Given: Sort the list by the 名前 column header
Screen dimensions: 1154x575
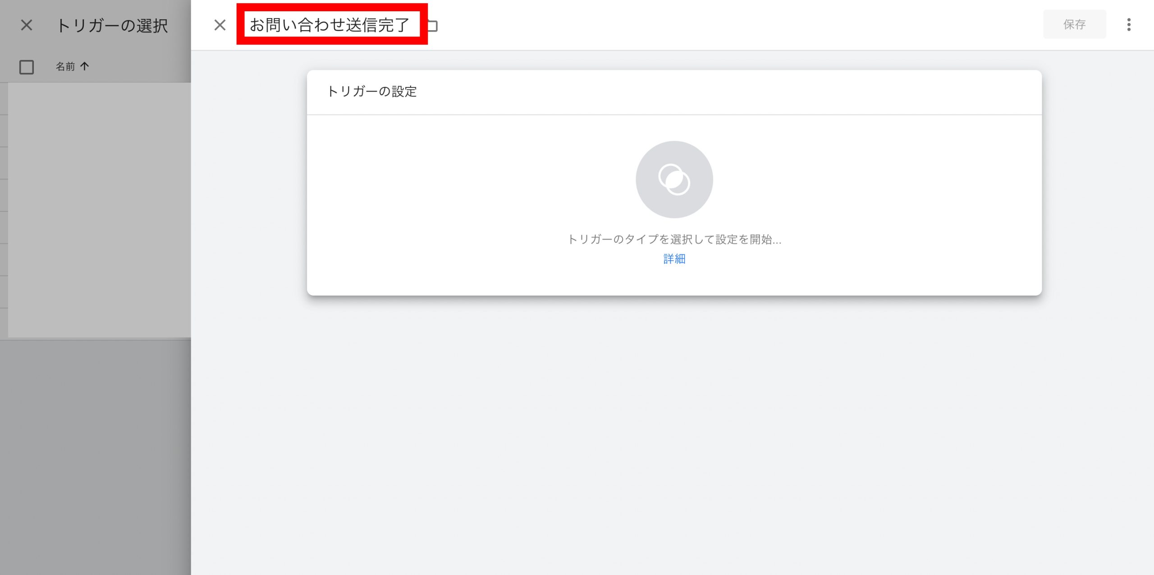Looking at the screenshot, I should pos(65,67).
